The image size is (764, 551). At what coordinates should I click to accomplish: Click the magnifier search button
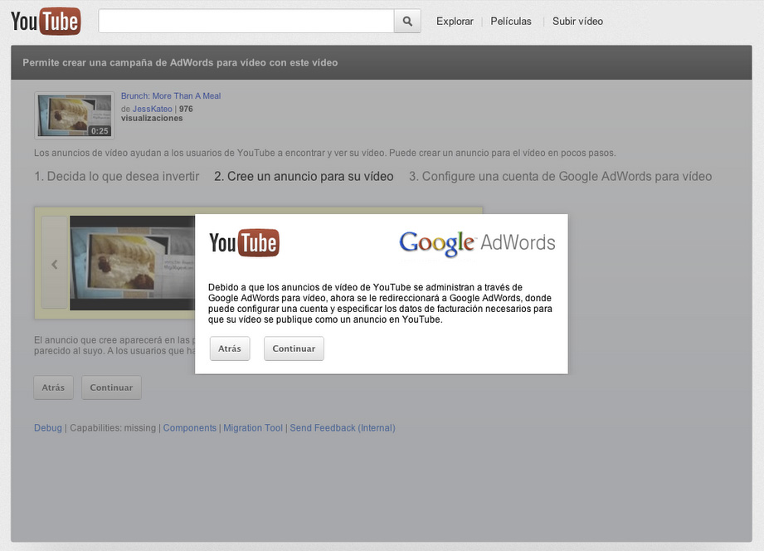pos(407,21)
